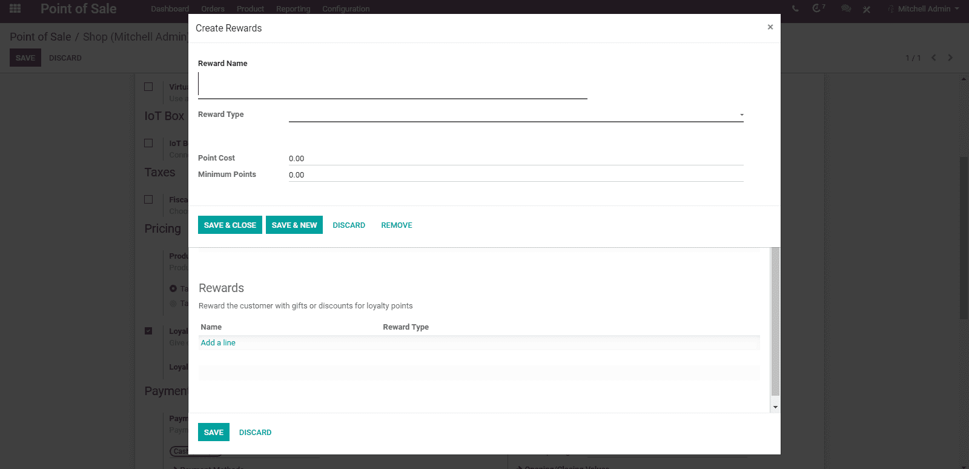Click Save & New button
The image size is (969, 469).
click(x=294, y=225)
